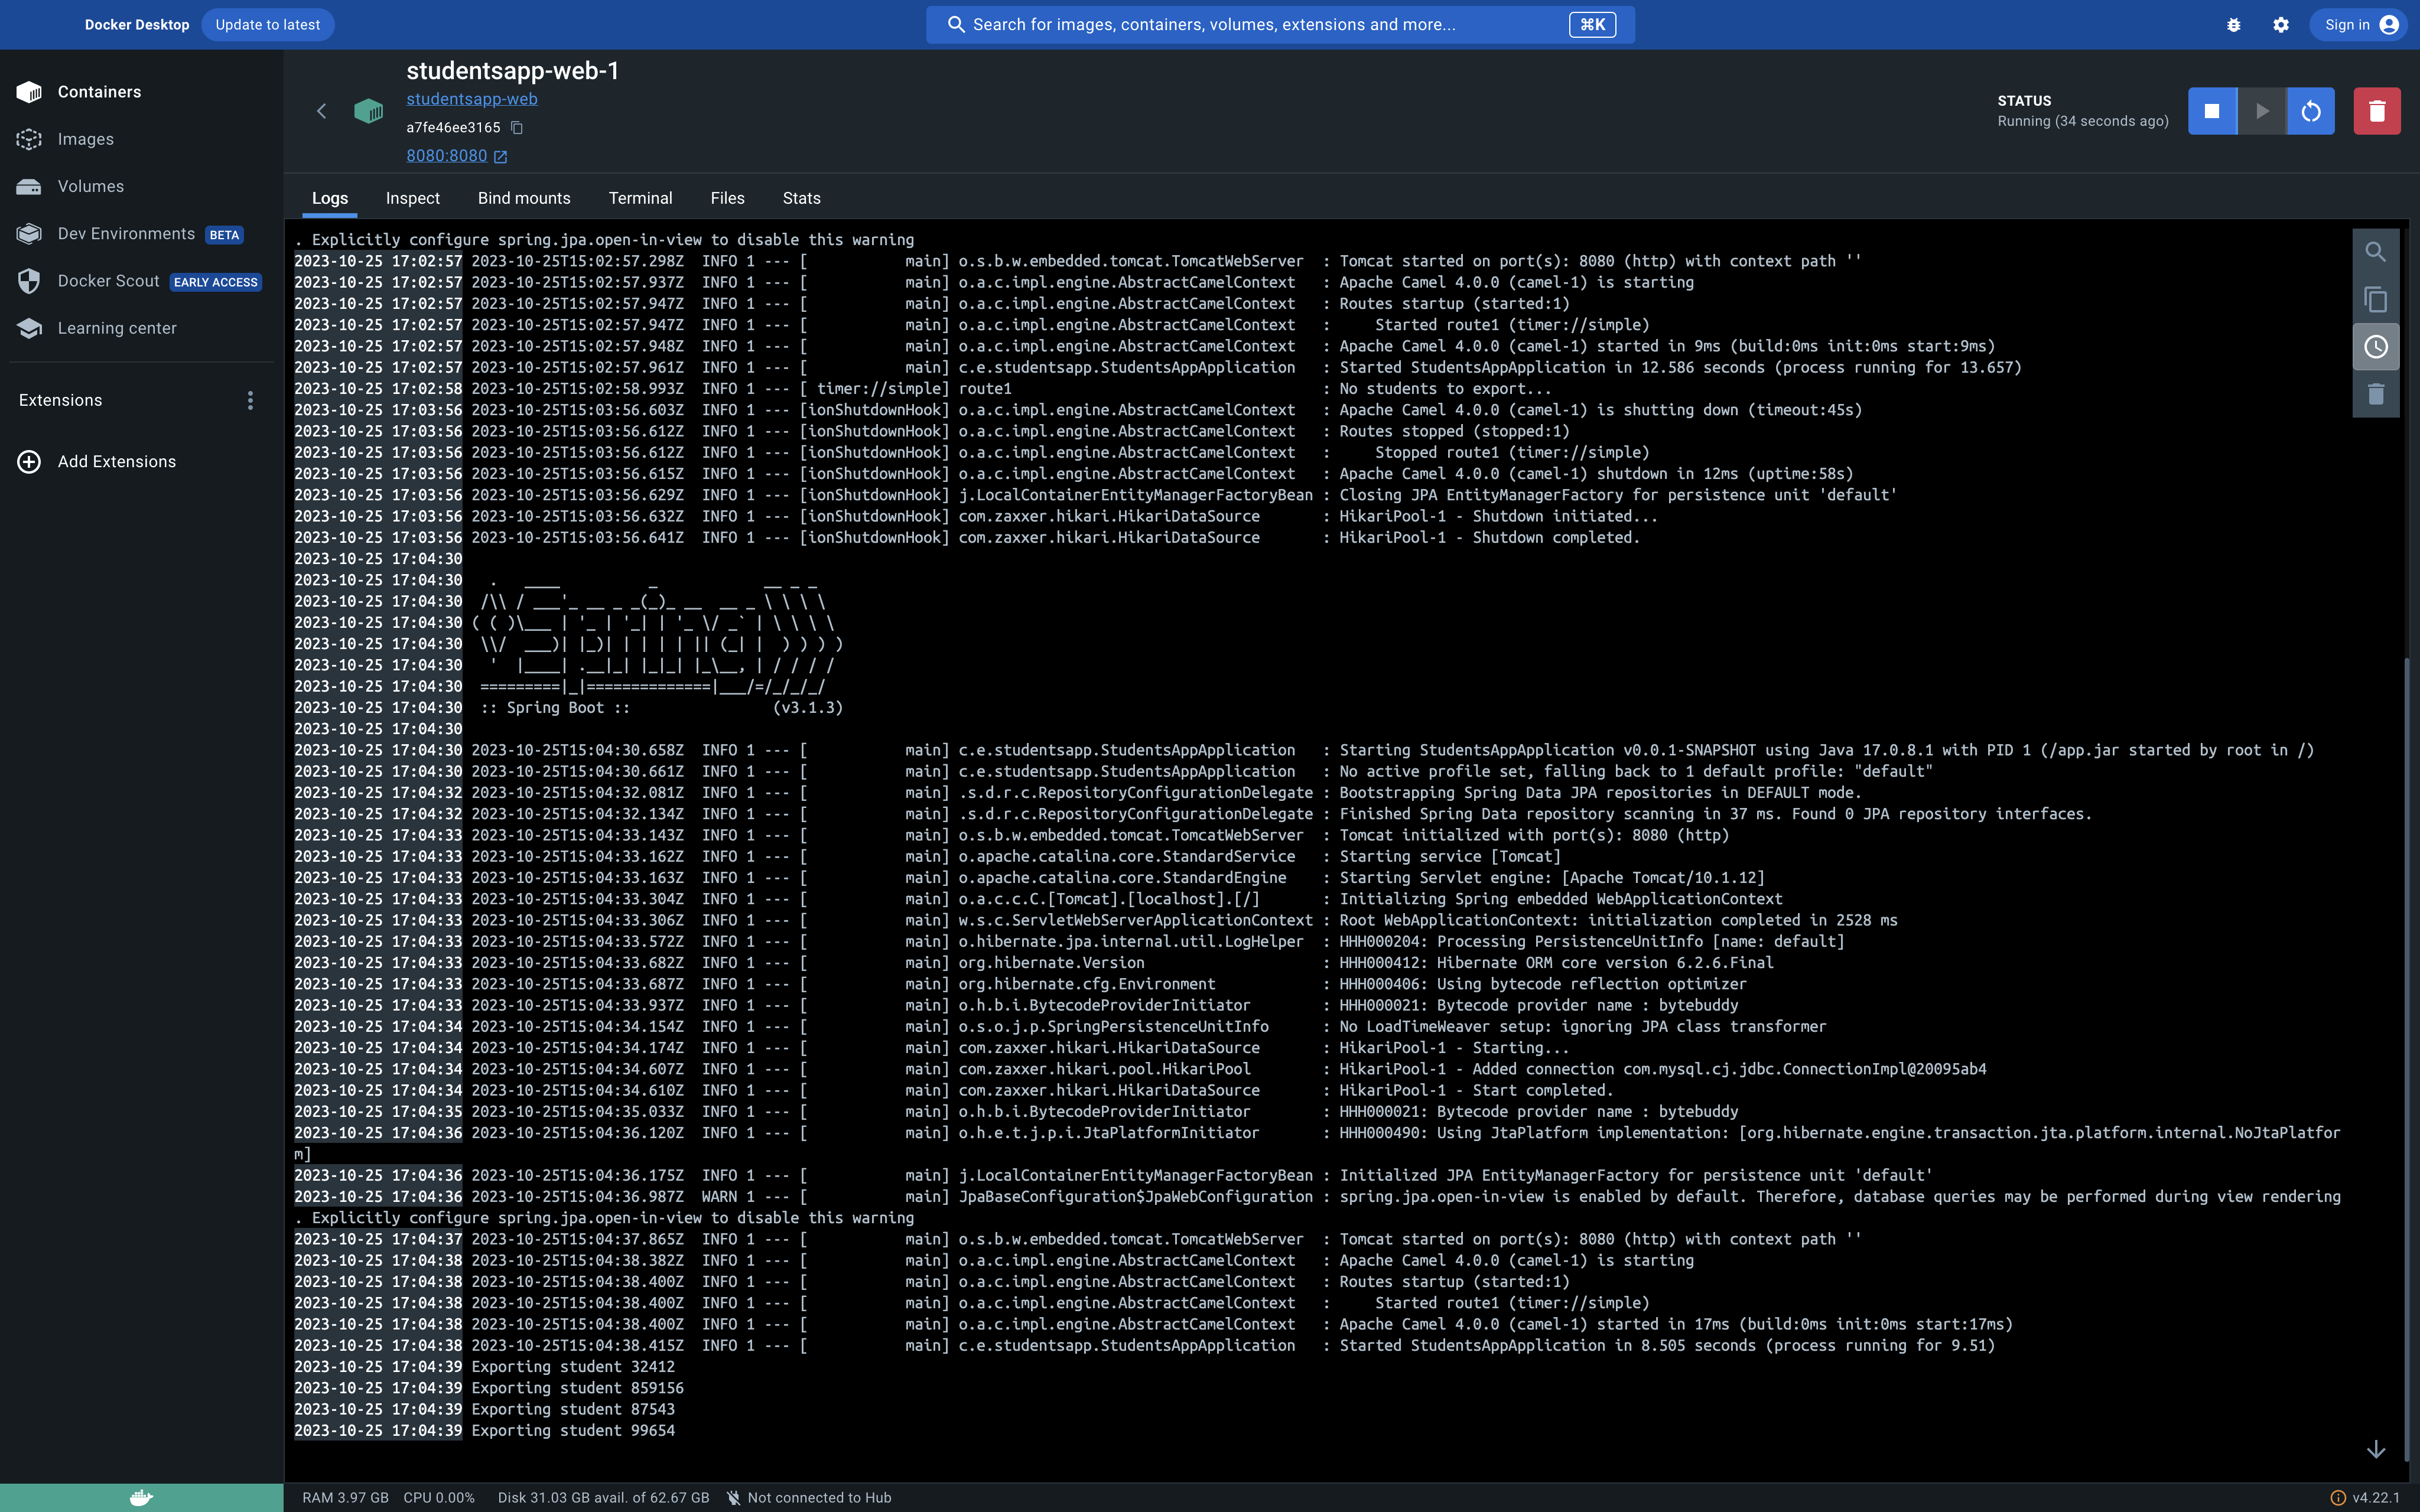
Task: Copy container ID a7fe46ee3165
Action: [517, 127]
